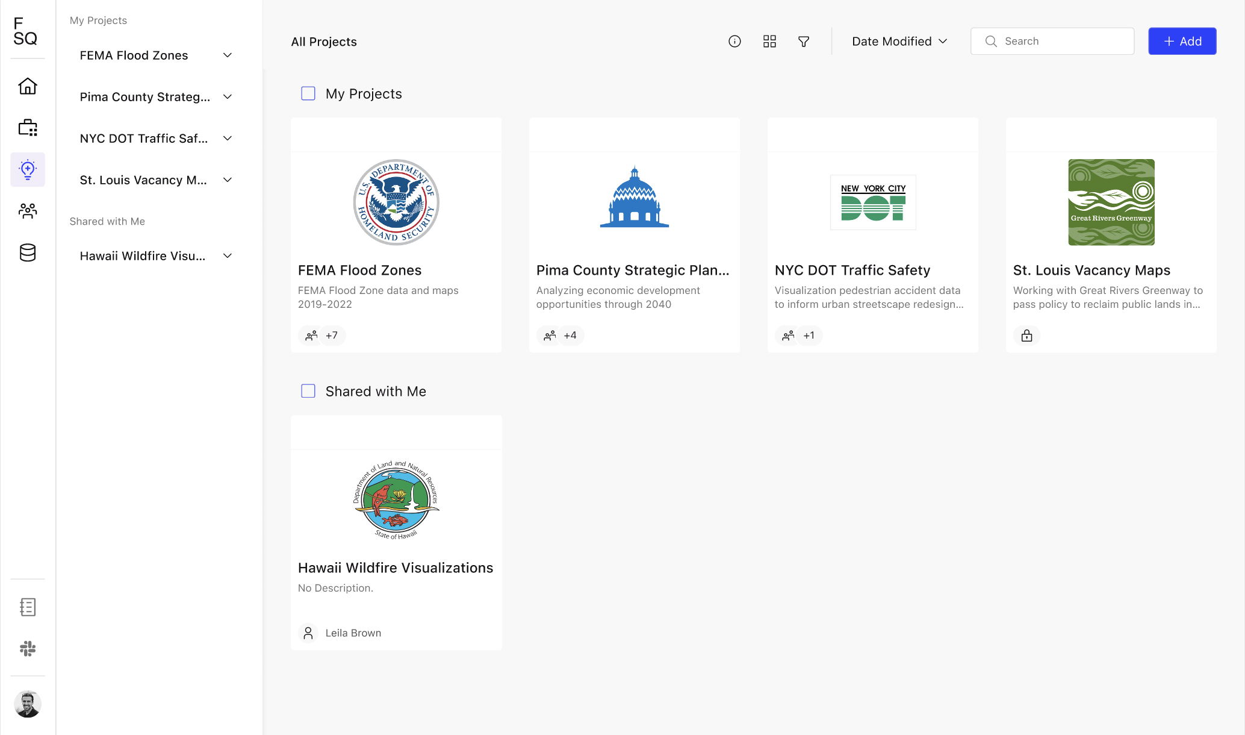
Task: Check the Shared with Me checkbox
Action: click(308, 391)
